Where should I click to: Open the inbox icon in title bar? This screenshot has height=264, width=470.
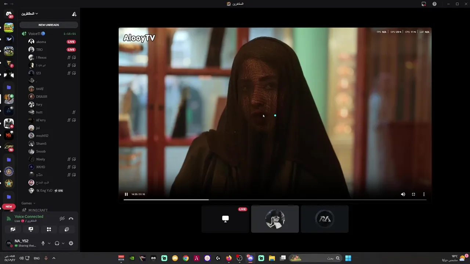pyautogui.click(x=424, y=4)
